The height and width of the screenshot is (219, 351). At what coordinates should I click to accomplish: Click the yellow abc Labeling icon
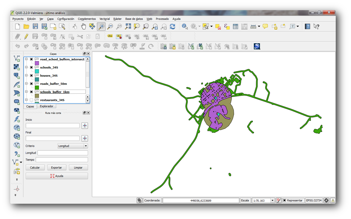tap(110, 36)
